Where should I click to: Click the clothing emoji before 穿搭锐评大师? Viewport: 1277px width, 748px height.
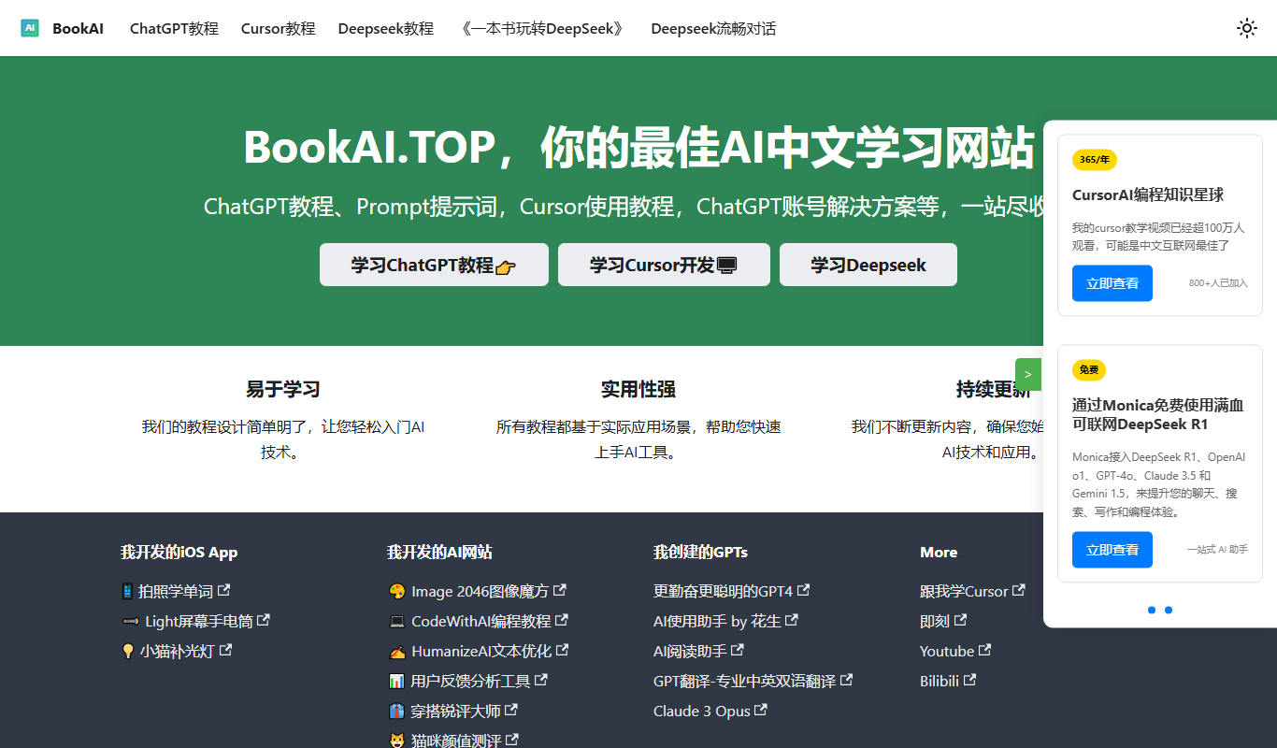tap(395, 711)
